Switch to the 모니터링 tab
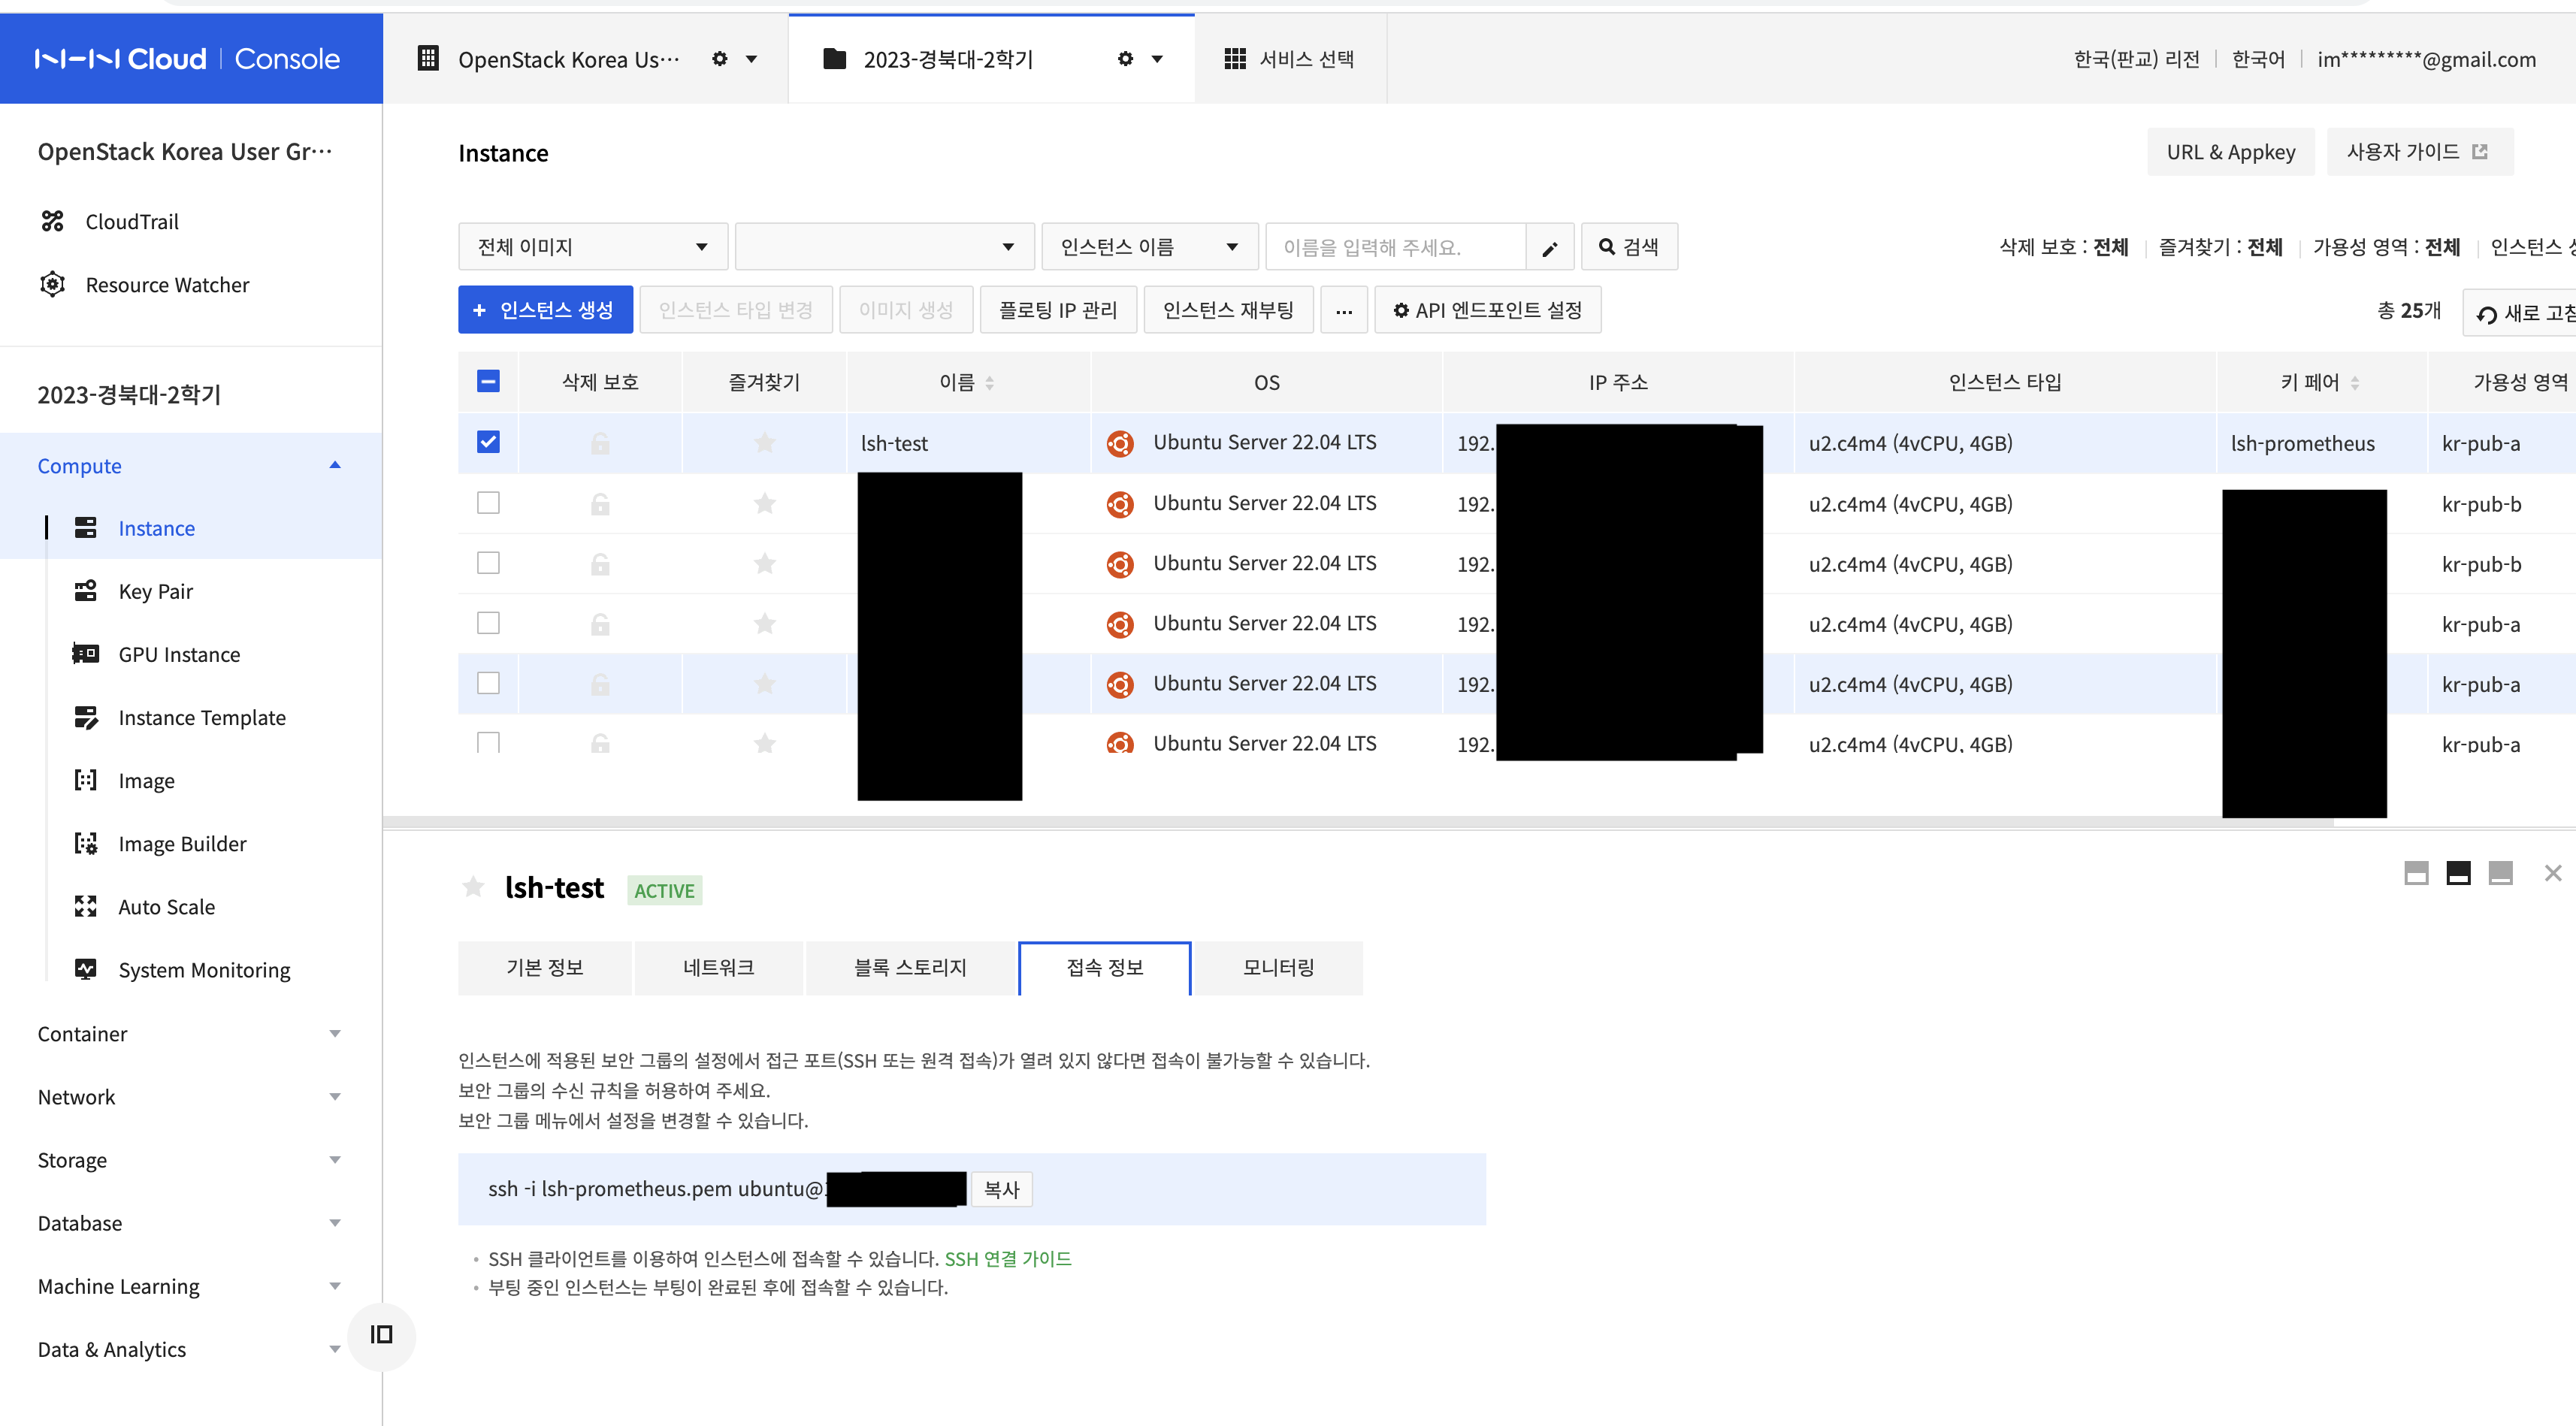Screen dimensions: 2576x1426 tap(1277, 967)
